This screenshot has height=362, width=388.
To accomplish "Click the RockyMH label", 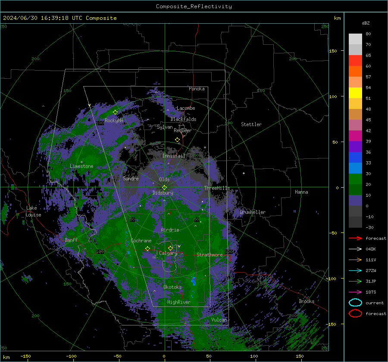I will [x=114, y=121].
